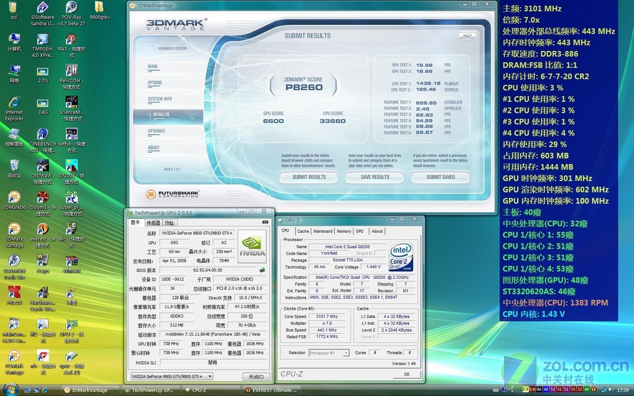Open the GPU-Z desktop shortcut
The image size is (634, 396).
pyautogui.click(x=71, y=330)
